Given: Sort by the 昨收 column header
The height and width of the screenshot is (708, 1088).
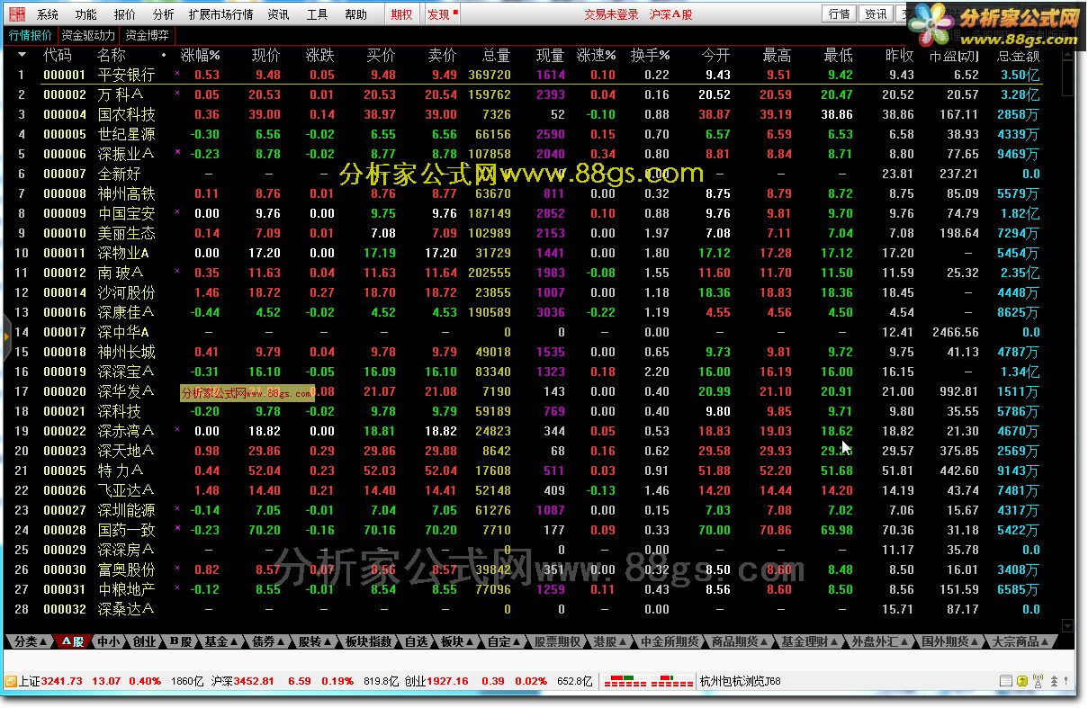Looking at the screenshot, I should point(899,55).
